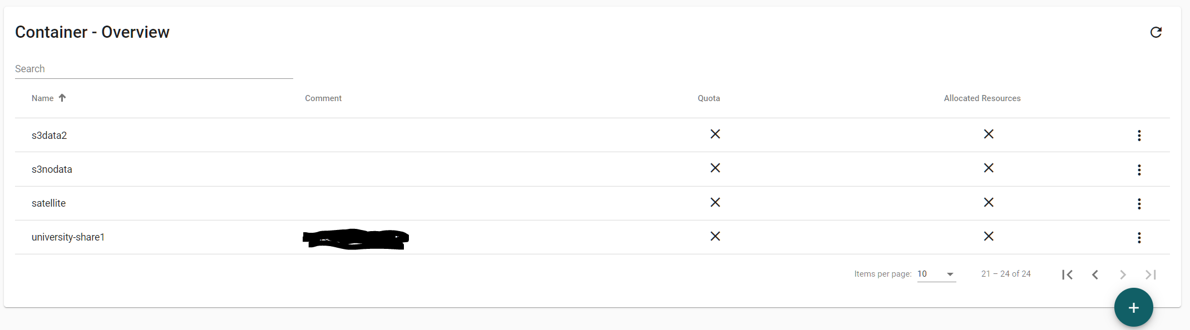Select the university-share1 container name

click(x=68, y=237)
